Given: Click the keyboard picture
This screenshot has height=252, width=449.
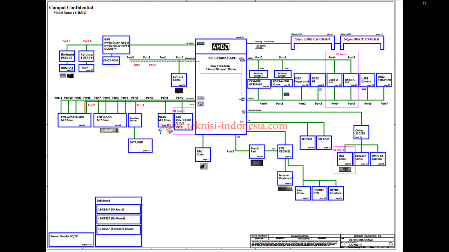Looking at the screenshot, I should (285, 189).
